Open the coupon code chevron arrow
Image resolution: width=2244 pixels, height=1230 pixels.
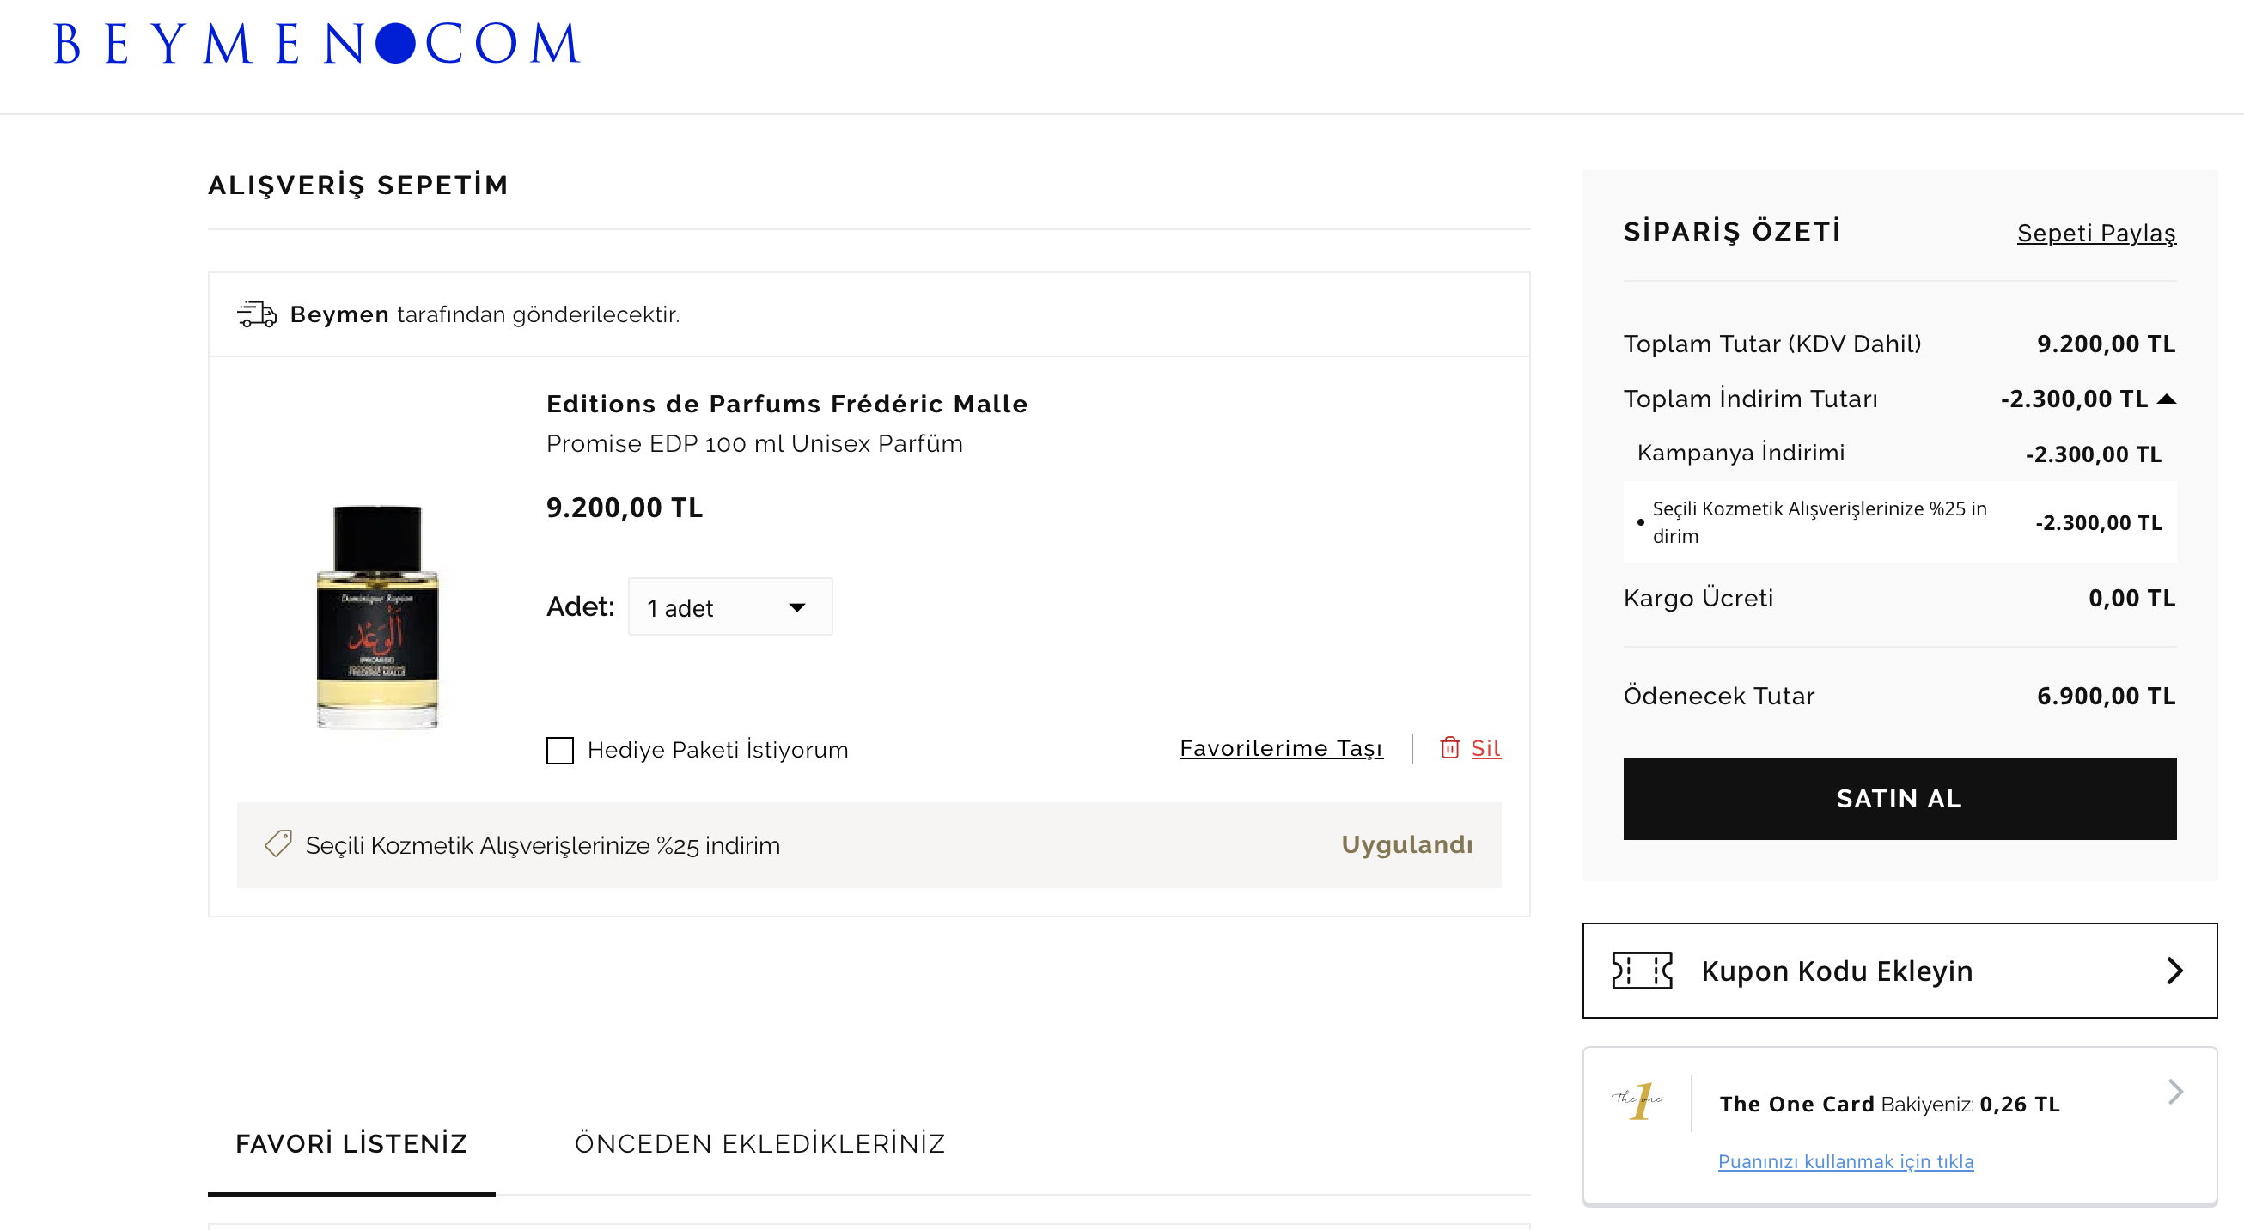[2174, 970]
